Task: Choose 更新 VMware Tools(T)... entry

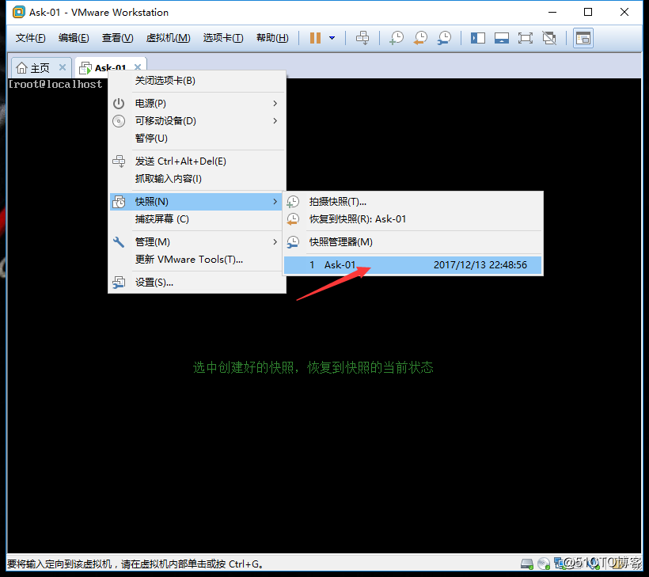Action: click(x=197, y=259)
